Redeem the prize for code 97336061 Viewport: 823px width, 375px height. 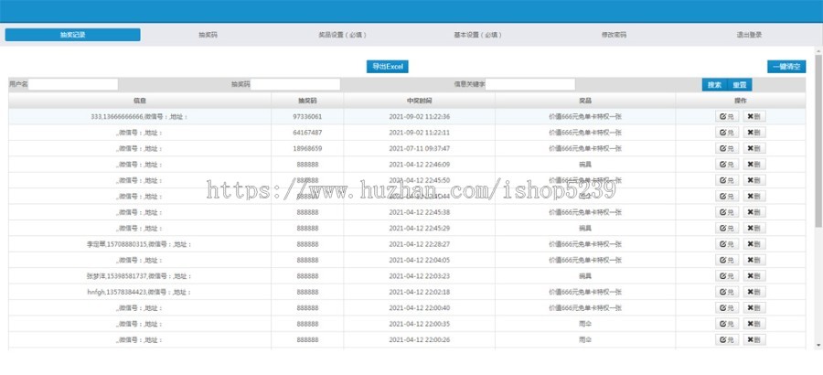tap(728, 116)
